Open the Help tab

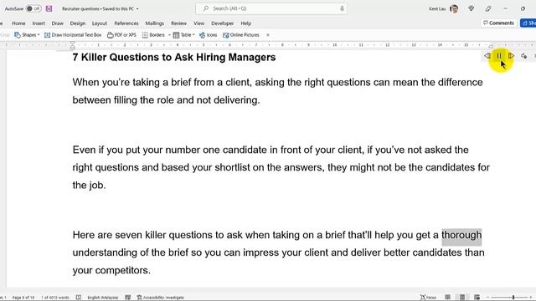pos(245,23)
